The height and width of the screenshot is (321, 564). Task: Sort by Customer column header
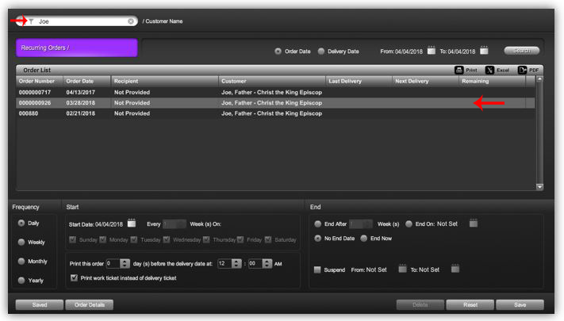272,81
